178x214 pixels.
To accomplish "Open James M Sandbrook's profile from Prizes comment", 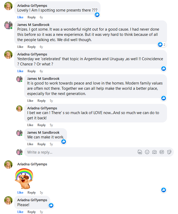I will point(33,25).
